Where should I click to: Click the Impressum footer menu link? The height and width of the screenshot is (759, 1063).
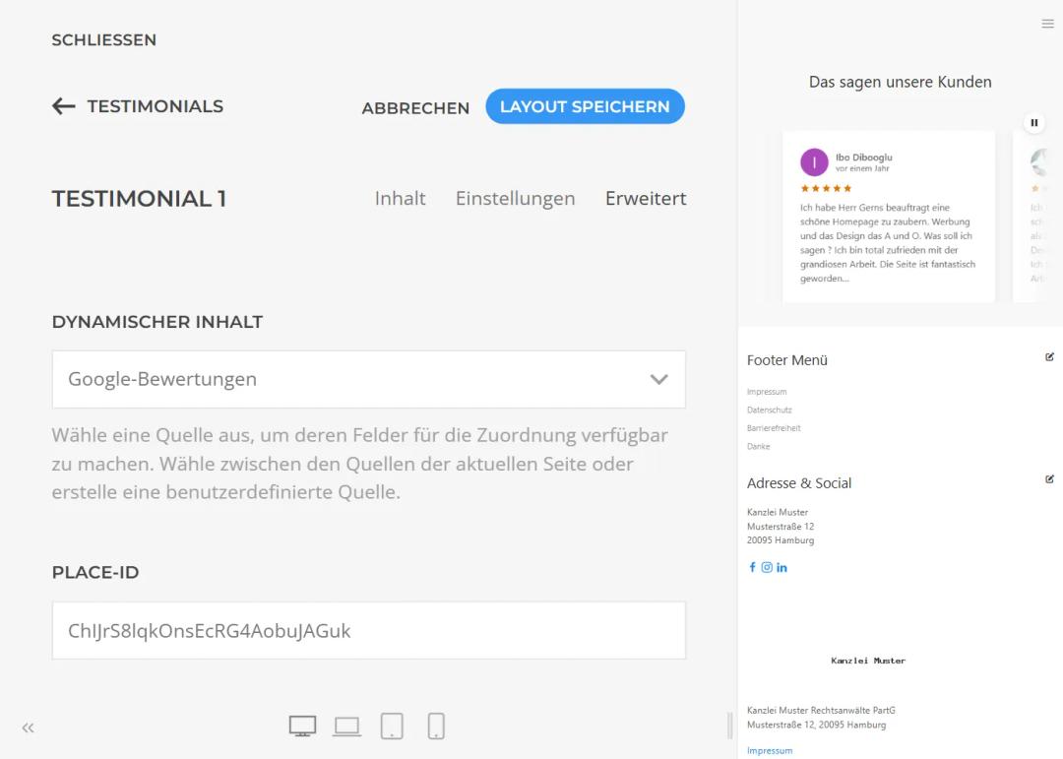[767, 392]
